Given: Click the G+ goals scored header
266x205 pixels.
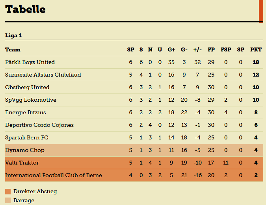Looking at the screenshot, I should click(x=171, y=49).
